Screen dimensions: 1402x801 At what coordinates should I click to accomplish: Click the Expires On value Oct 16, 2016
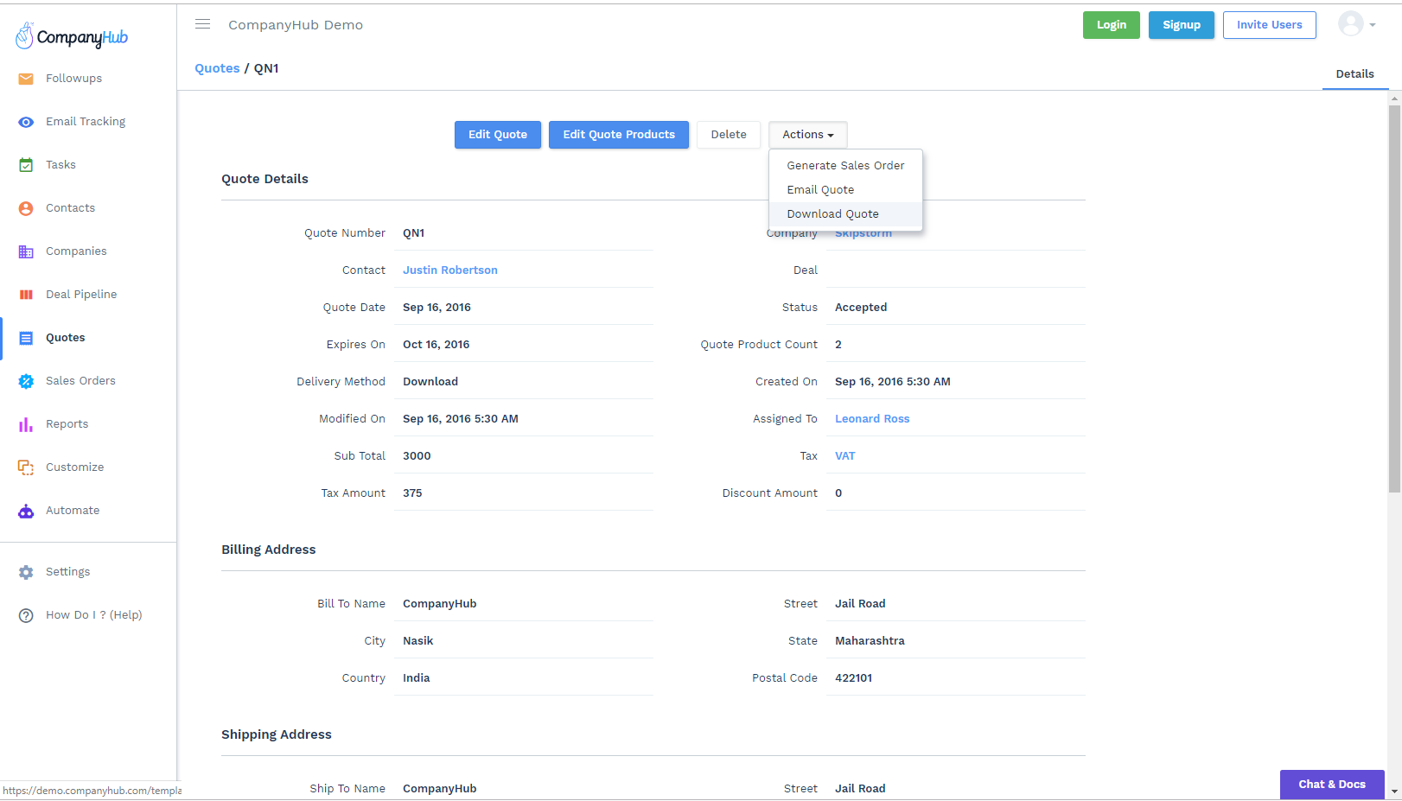[436, 345]
